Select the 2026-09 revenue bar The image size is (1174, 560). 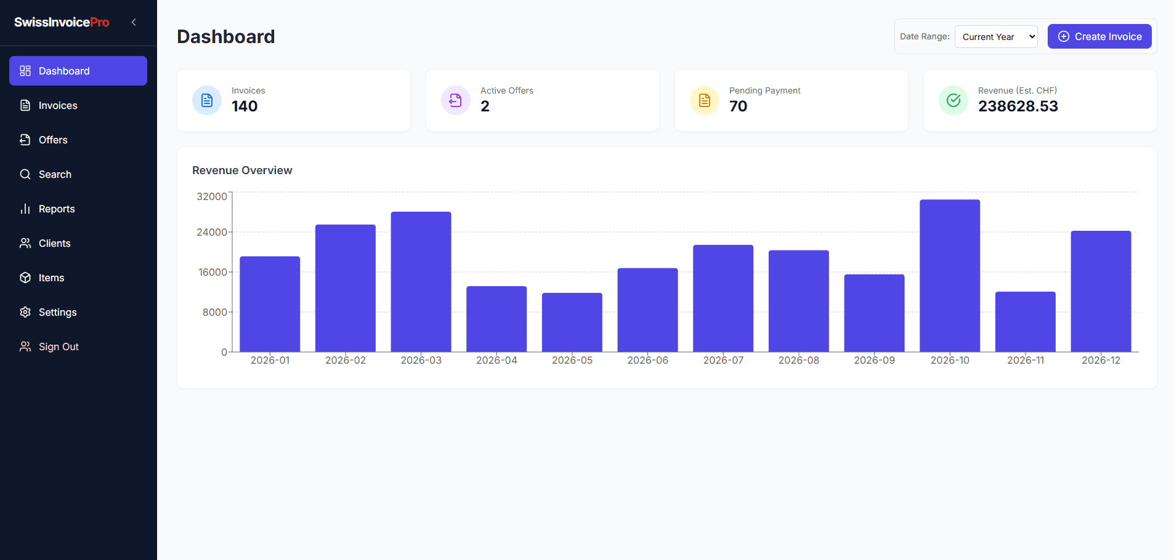coord(875,313)
